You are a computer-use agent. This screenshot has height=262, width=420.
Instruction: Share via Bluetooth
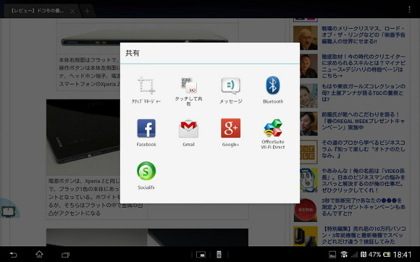(273, 90)
